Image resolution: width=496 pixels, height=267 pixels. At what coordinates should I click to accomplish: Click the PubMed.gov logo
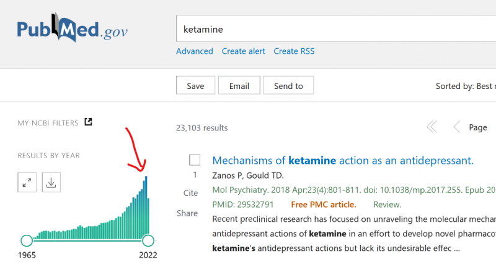(73, 30)
